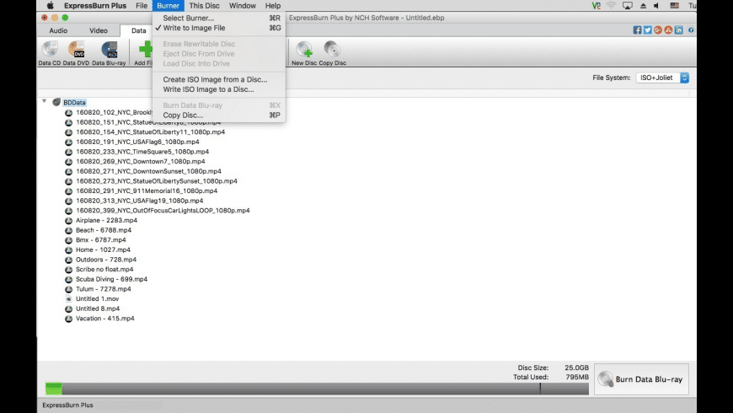This screenshot has width=733, height=413.
Task: Select Home - 1027.mp4 file
Action: [103, 249]
